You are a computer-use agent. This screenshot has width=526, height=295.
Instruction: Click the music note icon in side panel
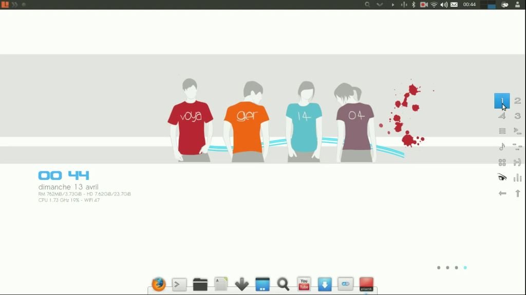tap(502, 146)
